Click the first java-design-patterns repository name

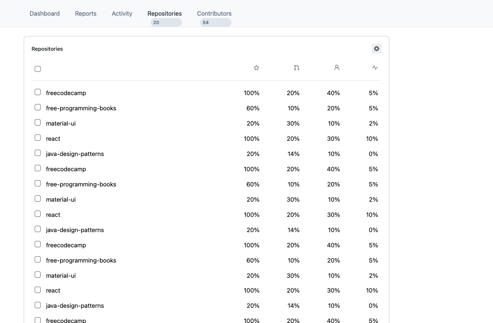tap(75, 154)
